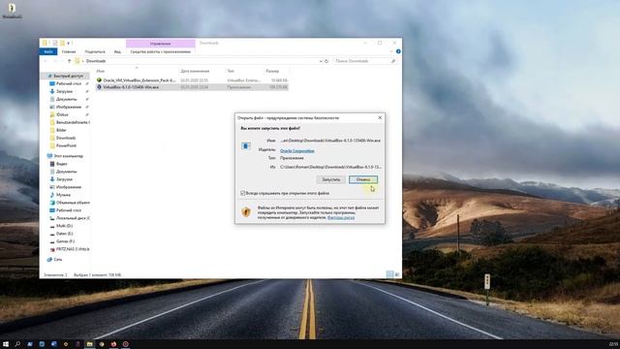Open Музыка under Этот компьютер
620x349 pixels.
[x=63, y=195]
